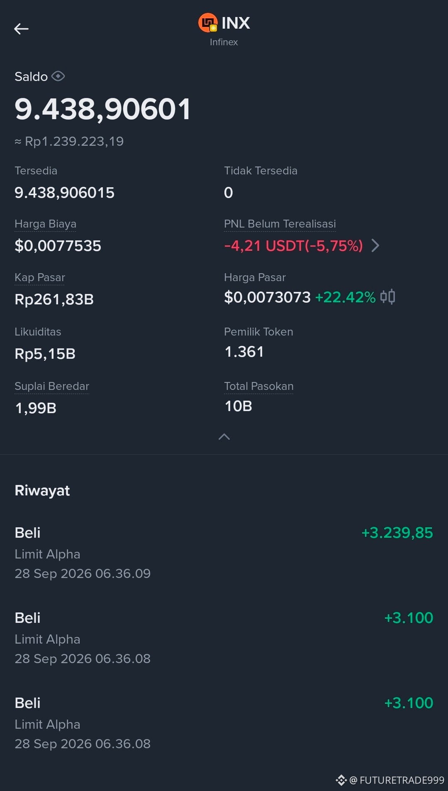
Task: Show Harga Biaya explanation tooltip
Action: (45, 224)
